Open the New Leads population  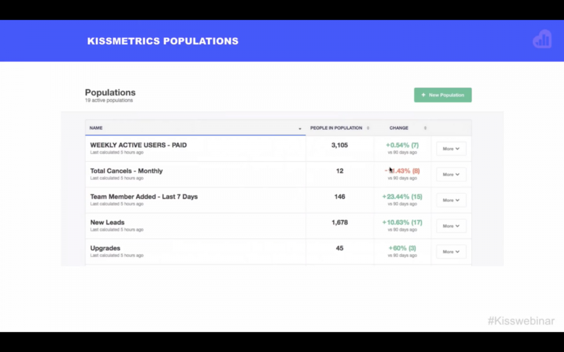click(107, 222)
